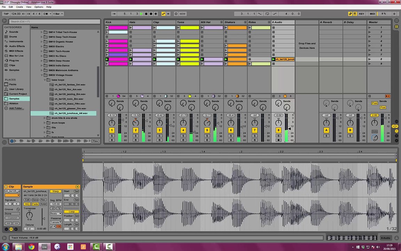Arm the 8 Audio track for recording
This screenshot has width=401, height=251.
point(278,140)
